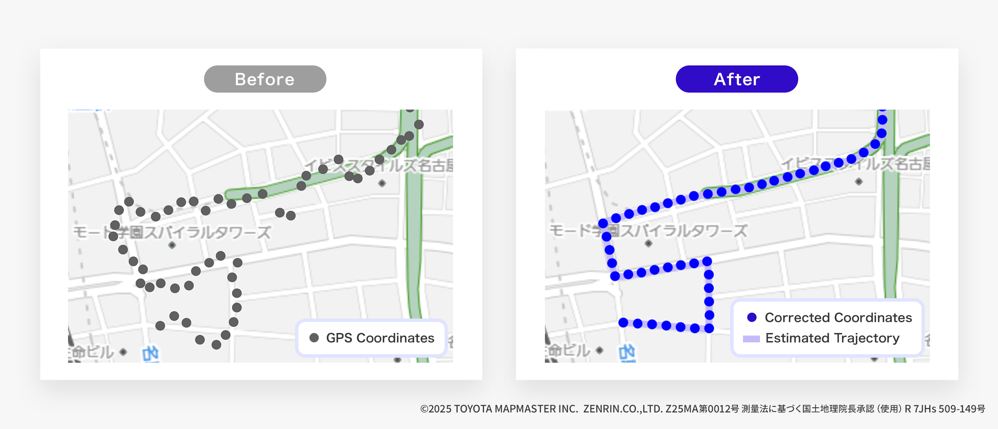Switch to the After view
Viewport: 998px width, 429px height.
pos(737,79)
